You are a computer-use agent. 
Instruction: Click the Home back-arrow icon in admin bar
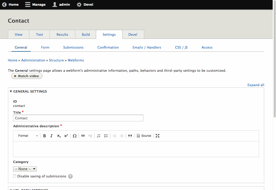4,5
